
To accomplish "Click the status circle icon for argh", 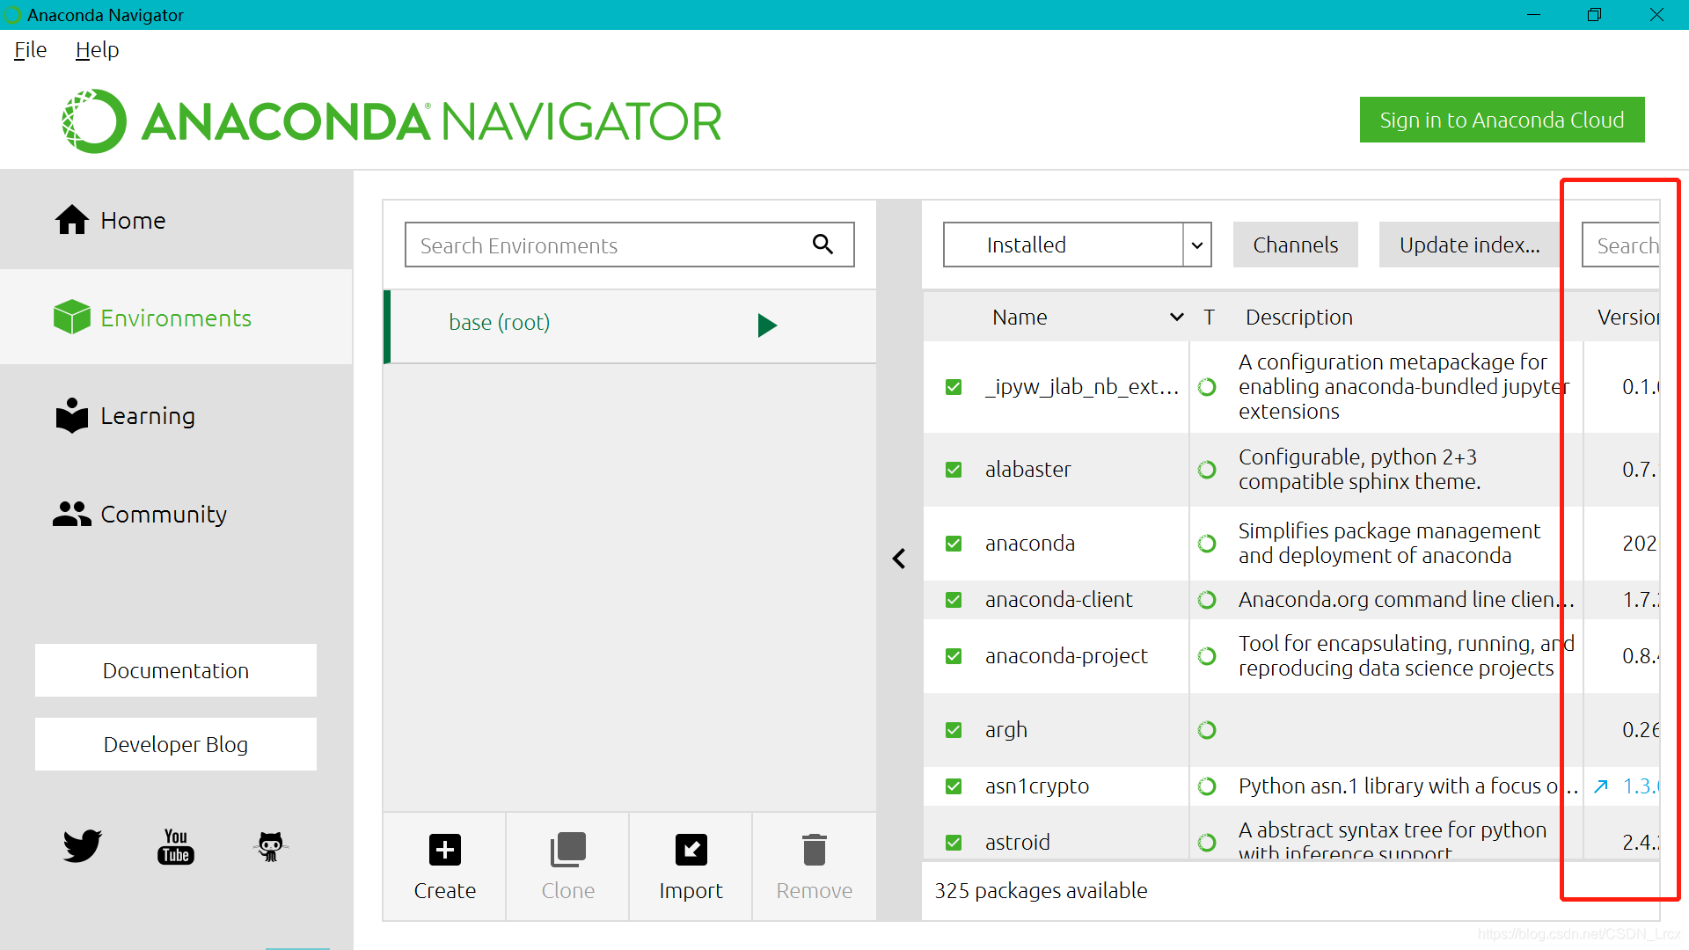I will [x=1207, y=730].
